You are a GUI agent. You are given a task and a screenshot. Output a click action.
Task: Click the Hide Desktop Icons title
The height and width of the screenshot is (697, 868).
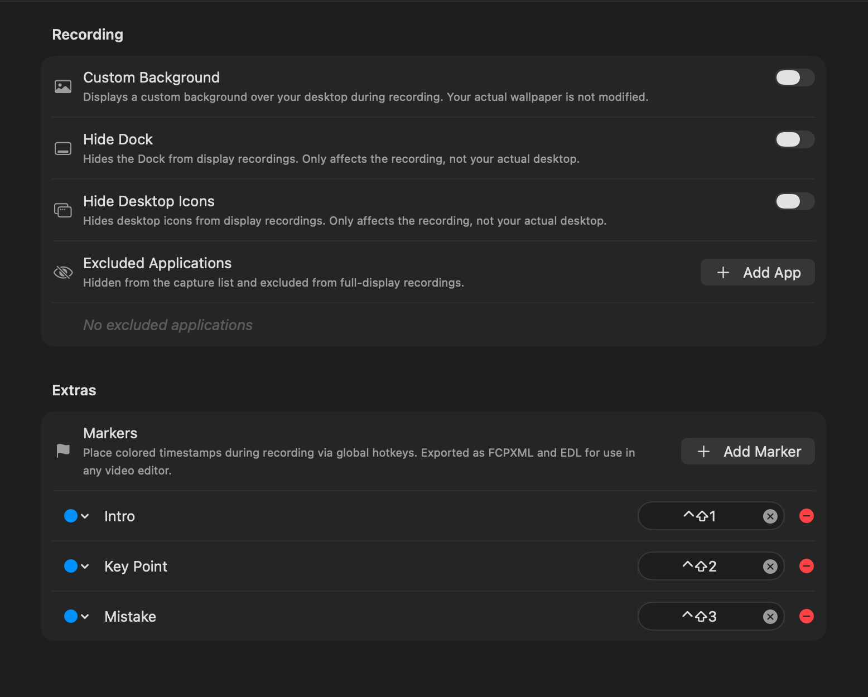point(149,201)
